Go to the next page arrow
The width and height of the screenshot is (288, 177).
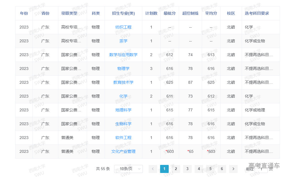point(233,169)
